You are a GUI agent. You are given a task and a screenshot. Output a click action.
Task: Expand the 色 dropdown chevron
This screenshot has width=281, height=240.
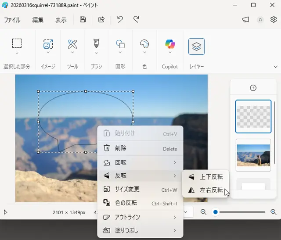(x=144, y=53)
